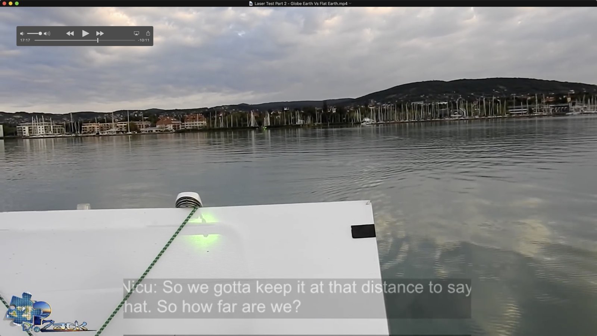Viewport: 597px width, 336px height.
Task: Minimize the window with the yellow button
Action: (x=10, y=3)
